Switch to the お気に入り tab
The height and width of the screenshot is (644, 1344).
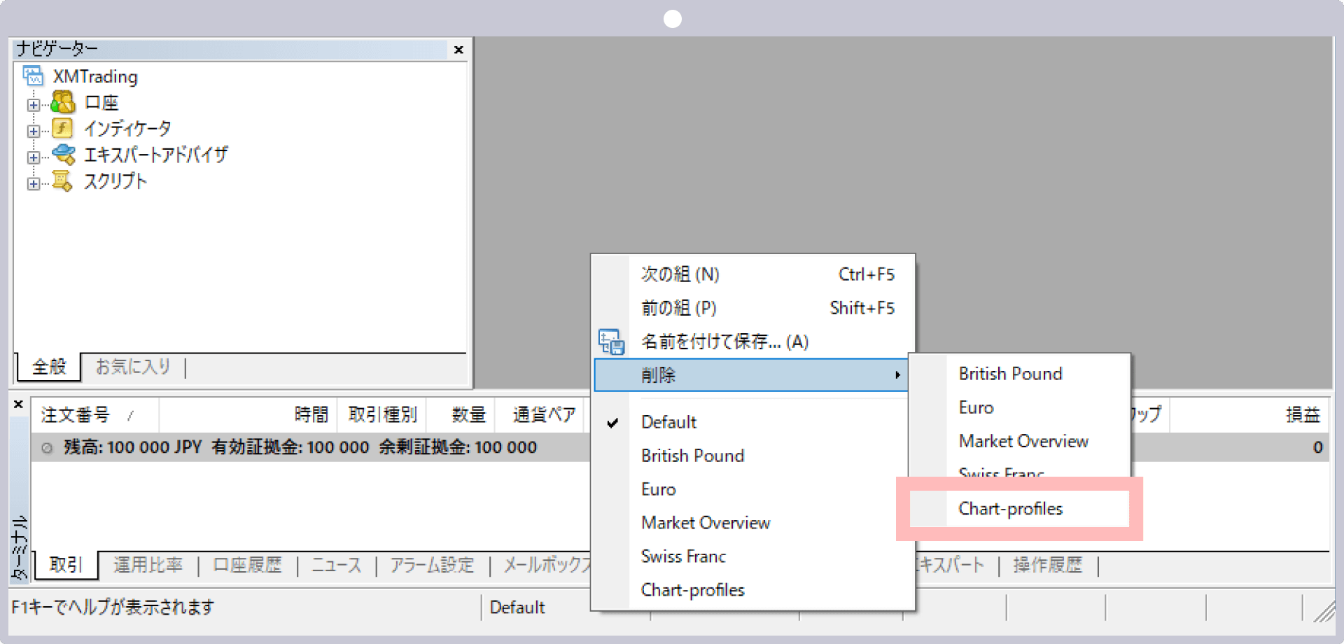tap(133, 367)
